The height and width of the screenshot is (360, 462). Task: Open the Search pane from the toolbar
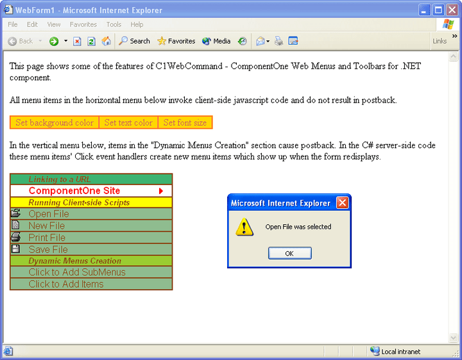[134, 41]
